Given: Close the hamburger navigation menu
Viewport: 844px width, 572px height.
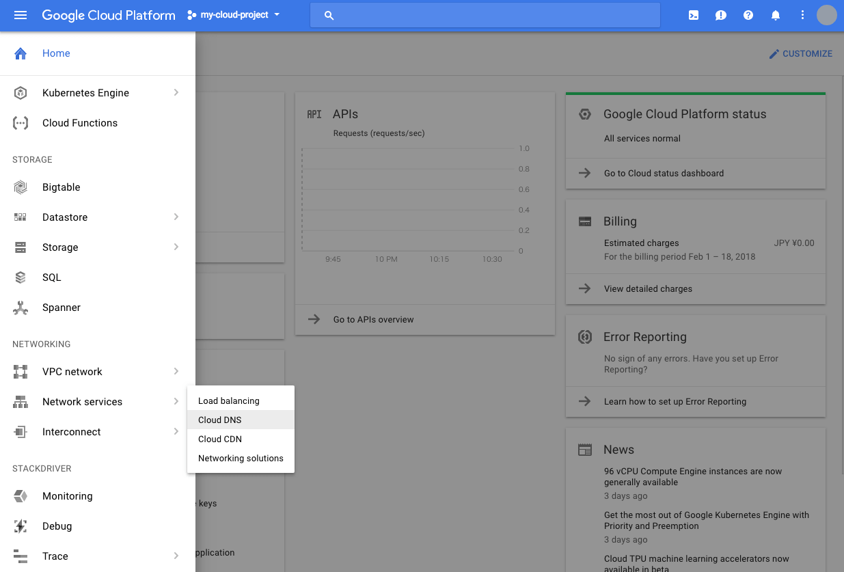Looking at the screenshot, I should tap(21, 15).
